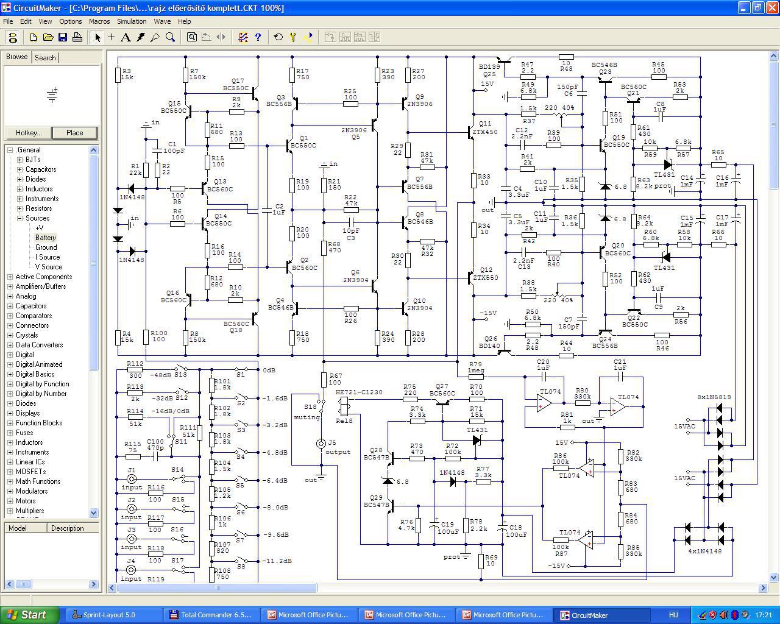The image size is (780, 624).
Task: Collapse the .General tree node
Action: click(x=10, y=150)
